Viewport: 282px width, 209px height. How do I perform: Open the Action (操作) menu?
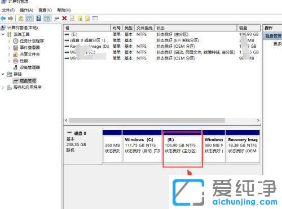[27, 10]
